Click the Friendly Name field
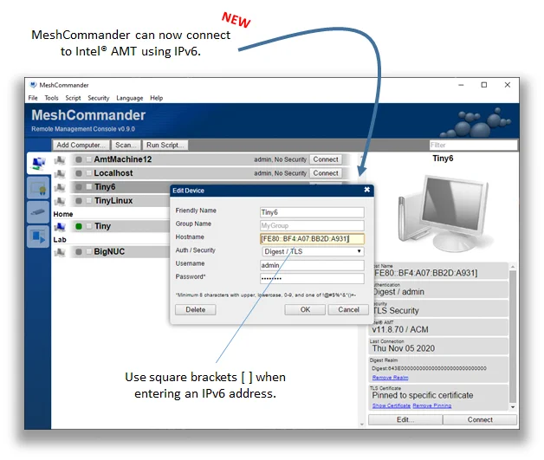 coord(312,212)
